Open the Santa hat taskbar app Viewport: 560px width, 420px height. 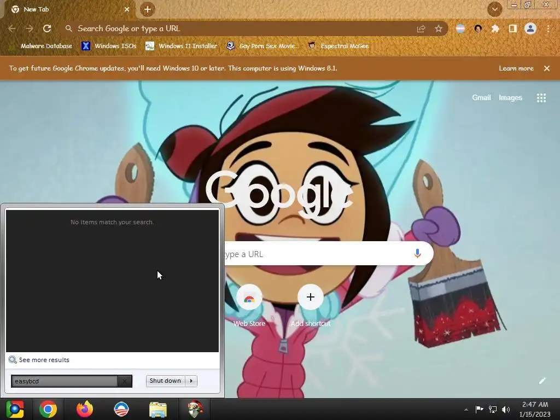point(195,409)
